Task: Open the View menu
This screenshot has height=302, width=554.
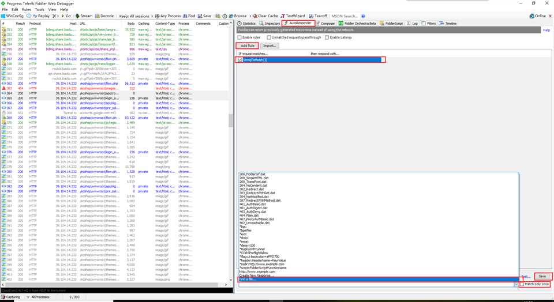Action: click(52, 10)
